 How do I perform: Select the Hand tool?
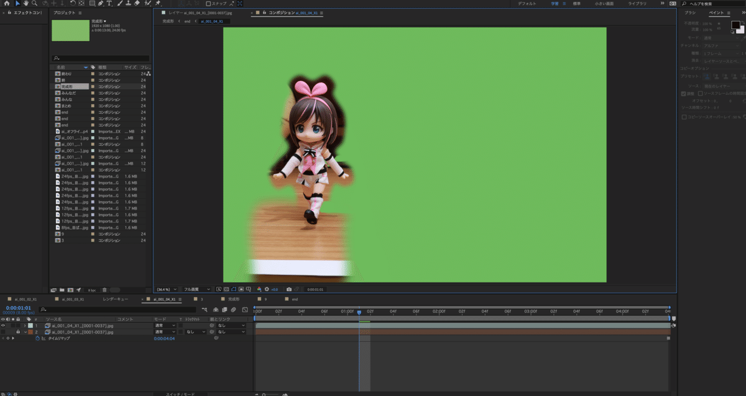coord(25,3)
